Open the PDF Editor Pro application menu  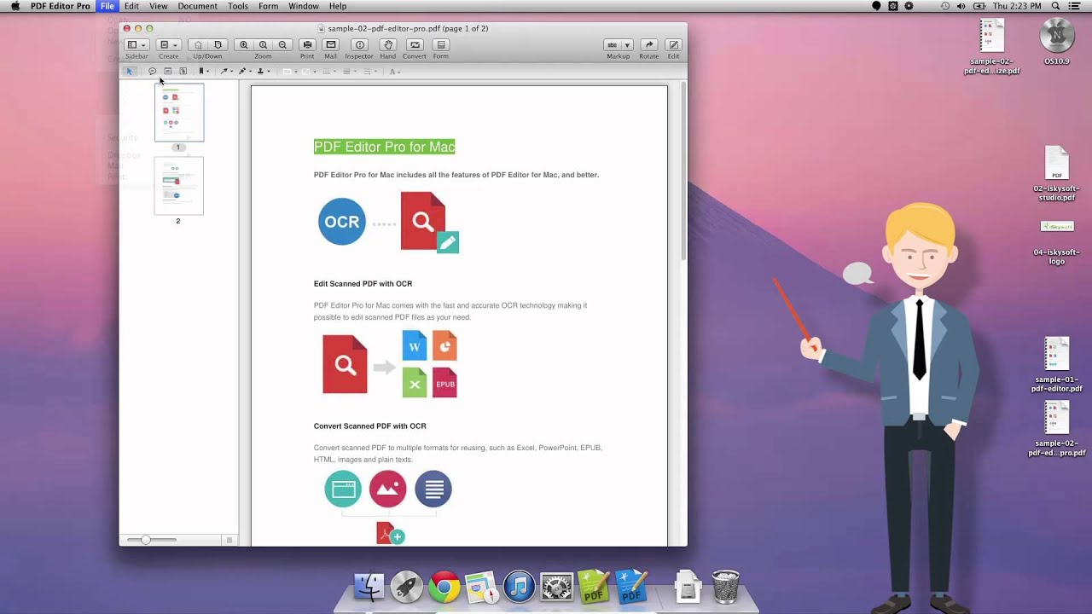click(x=60, y=6)
